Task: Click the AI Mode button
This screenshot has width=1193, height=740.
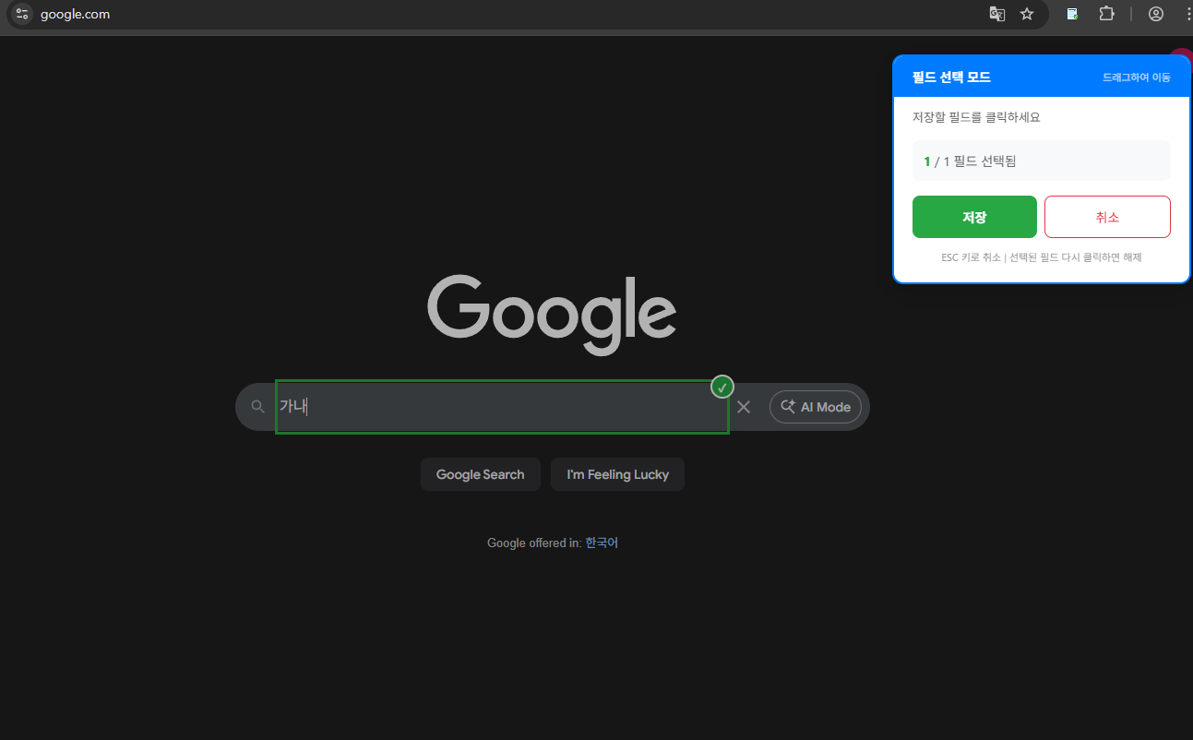Action: [x=816, y=407]
